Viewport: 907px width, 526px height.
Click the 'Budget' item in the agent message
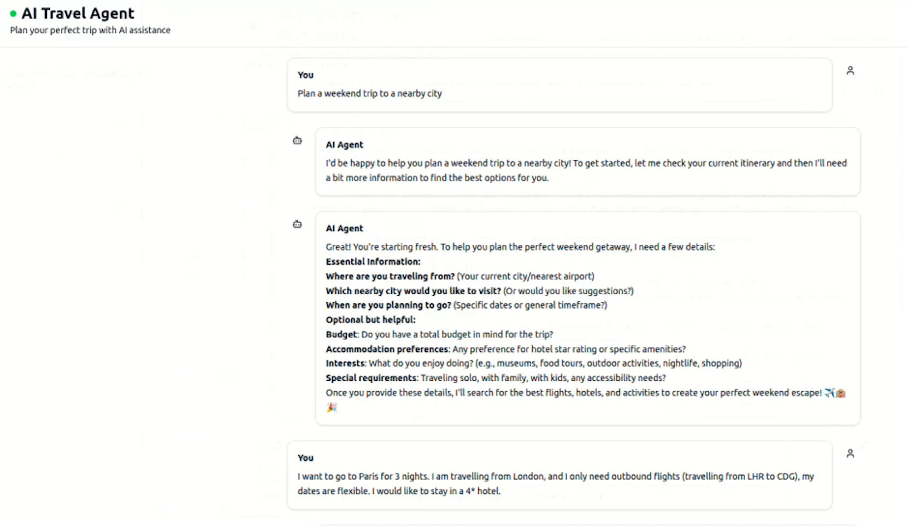[341, 334]
